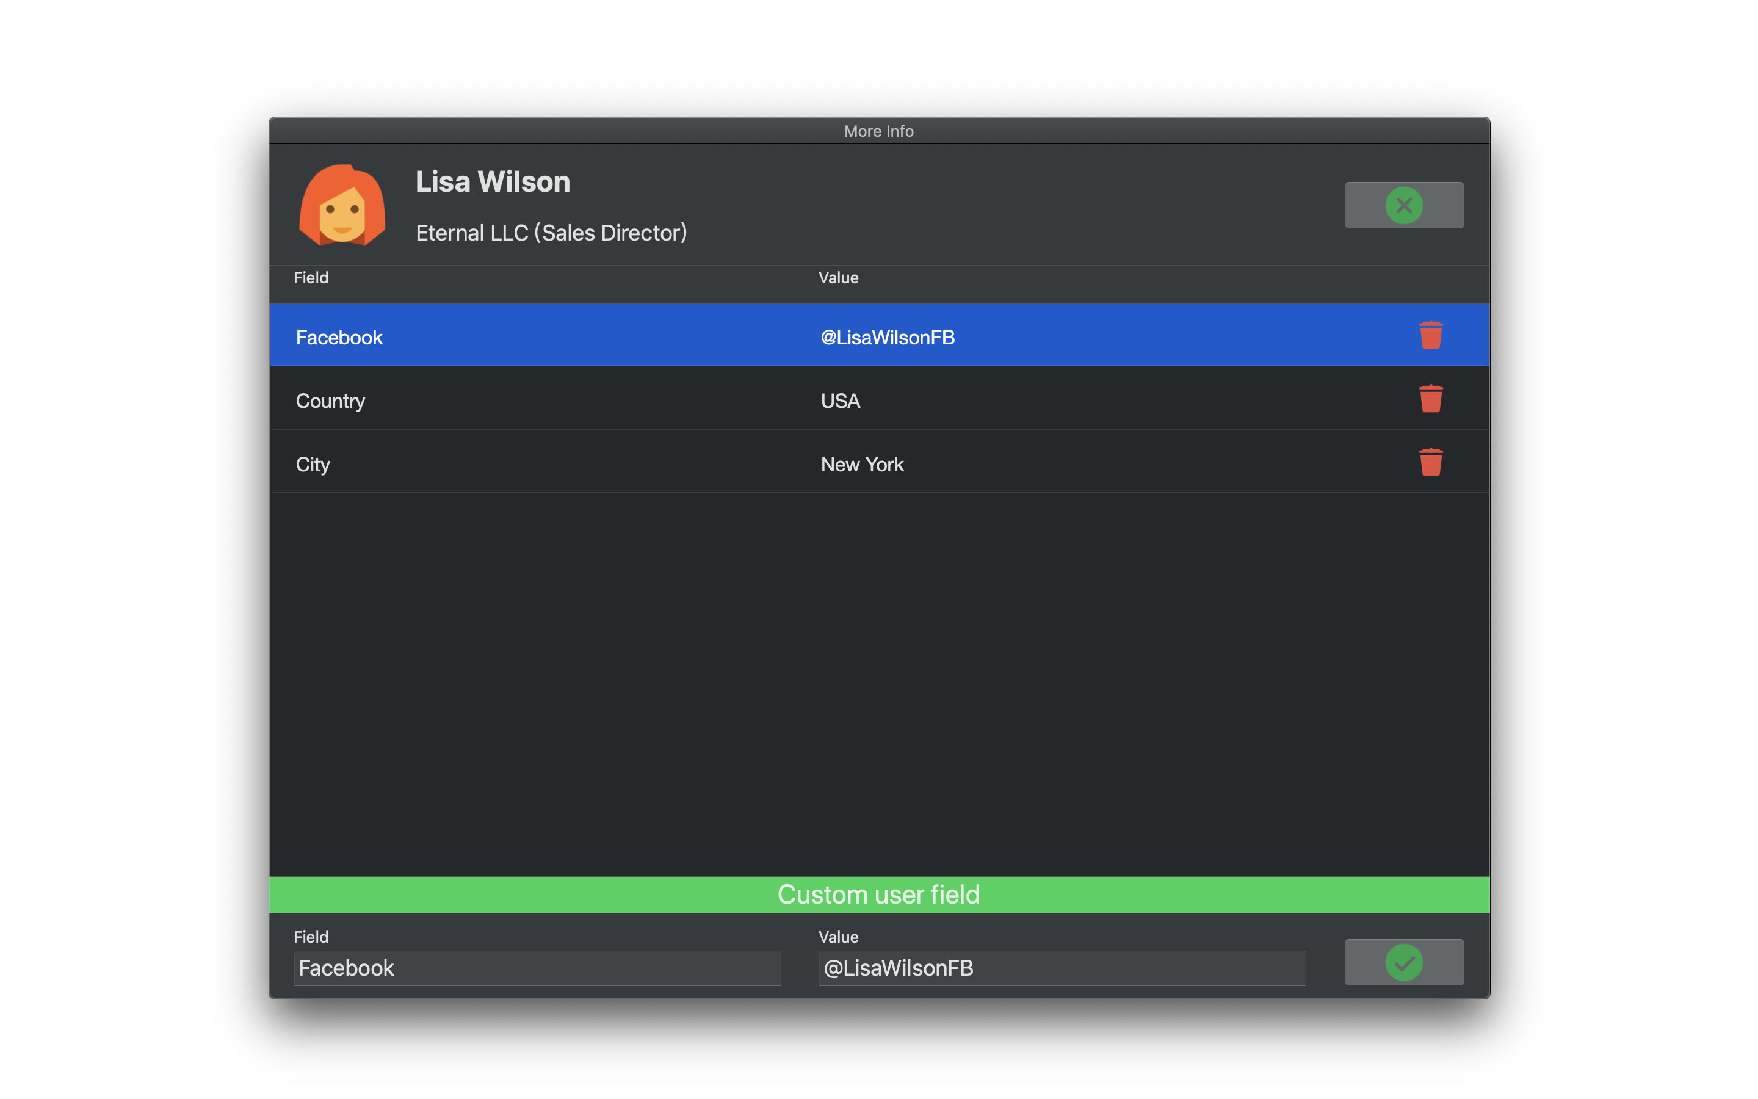Delete the City field row

pos(1430,462)
